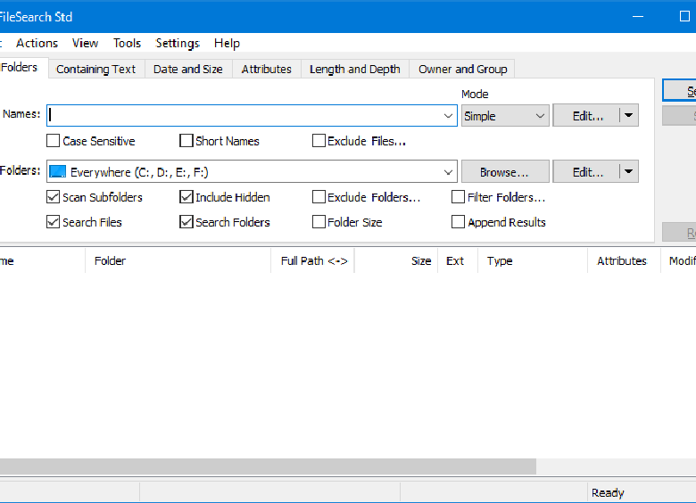
Task: Expand the Names history dropdown arrow
Action: point(448,116)
